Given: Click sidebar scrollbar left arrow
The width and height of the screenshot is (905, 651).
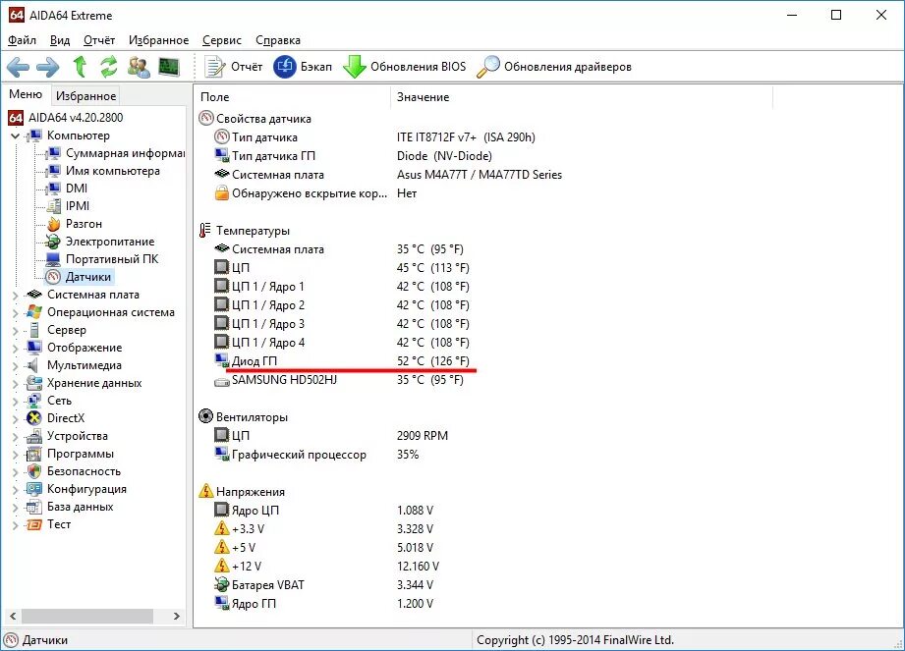Looking at the screenshot, I should [13, 617].
